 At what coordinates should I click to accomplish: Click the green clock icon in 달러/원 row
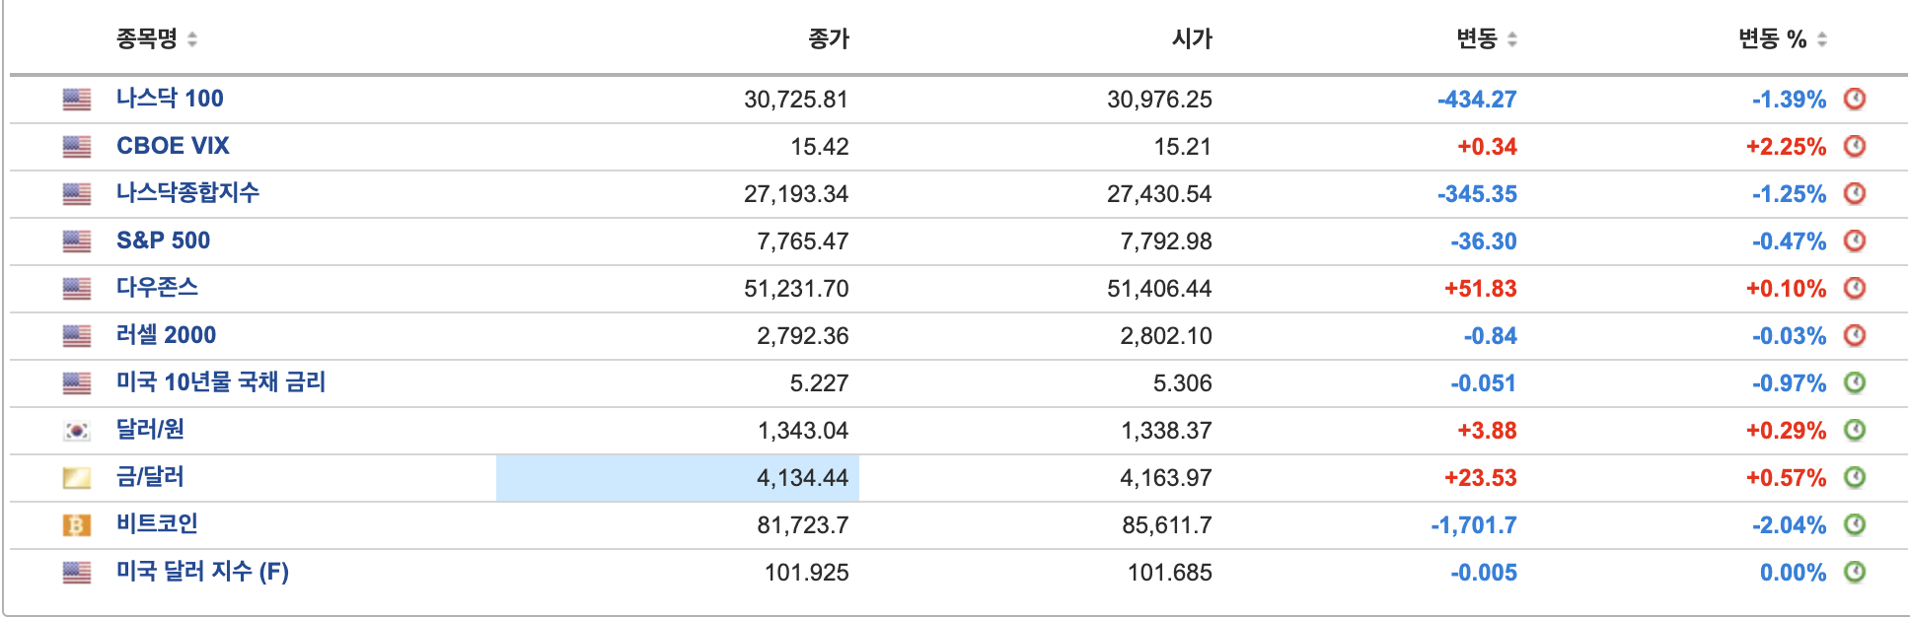tap(1855, 430)
